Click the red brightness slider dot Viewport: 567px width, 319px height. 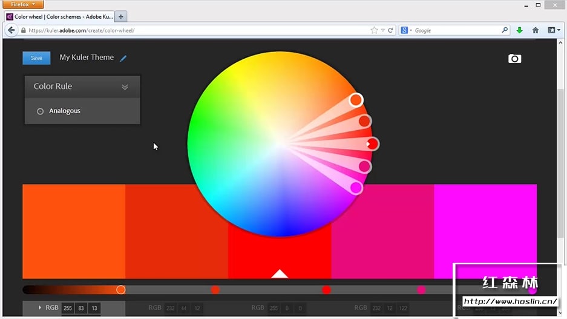click(x=326, y=290)
